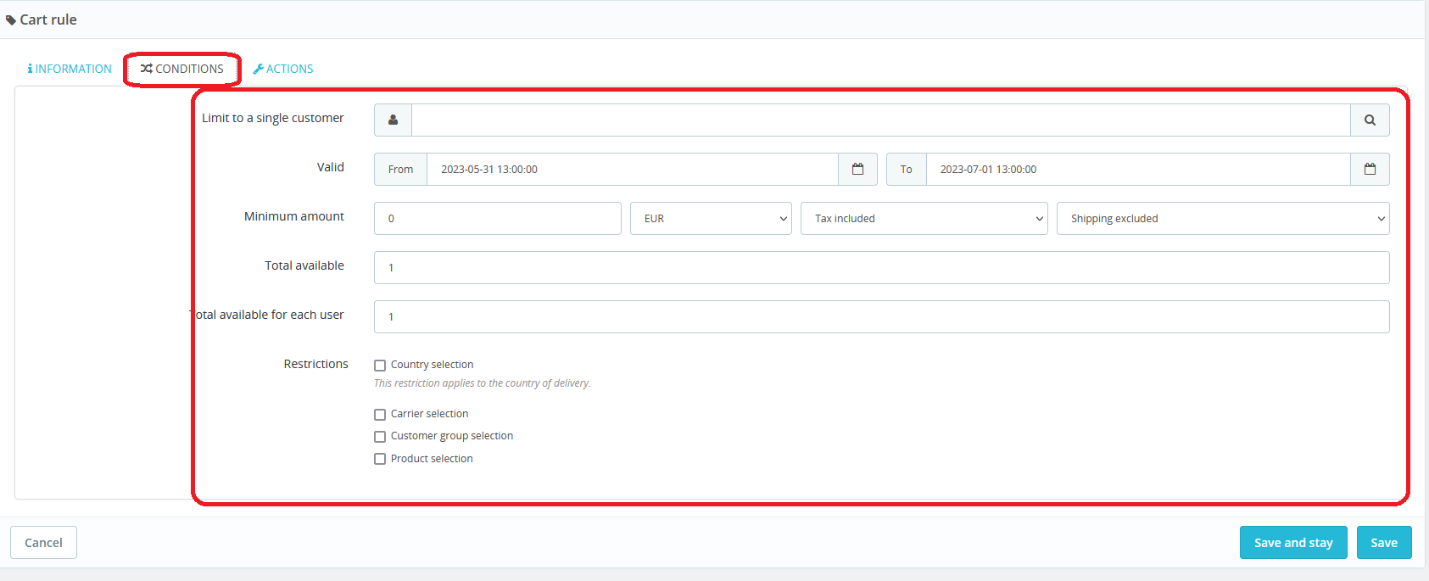
Task: Toggle Customer group selection checkbox
Action: pyautogui.click(x=380, y=437)
